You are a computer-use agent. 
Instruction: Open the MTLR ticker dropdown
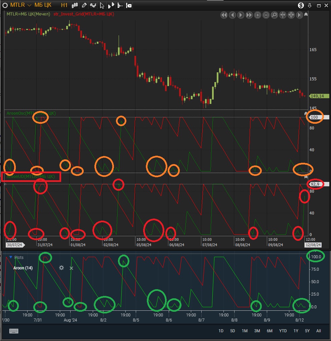click(29, 5)
